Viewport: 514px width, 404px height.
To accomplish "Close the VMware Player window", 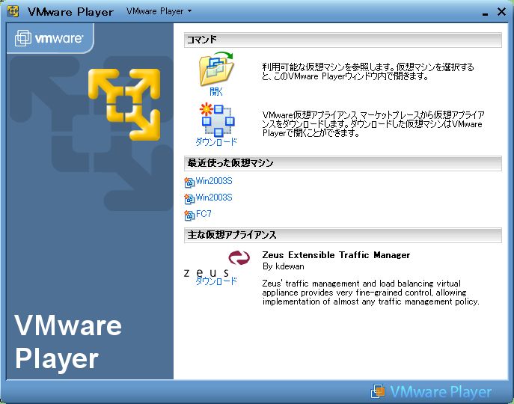I will pyautogui.click(x=501, y=12).
